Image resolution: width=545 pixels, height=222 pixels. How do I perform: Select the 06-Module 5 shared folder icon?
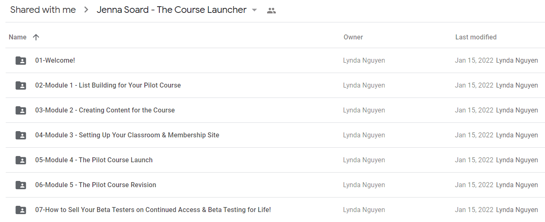coord(21,185)
